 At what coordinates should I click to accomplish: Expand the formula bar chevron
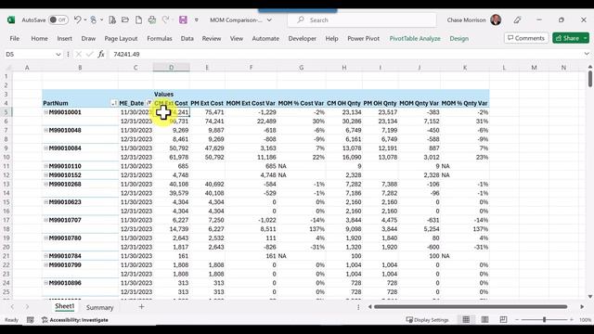(587, 54)
